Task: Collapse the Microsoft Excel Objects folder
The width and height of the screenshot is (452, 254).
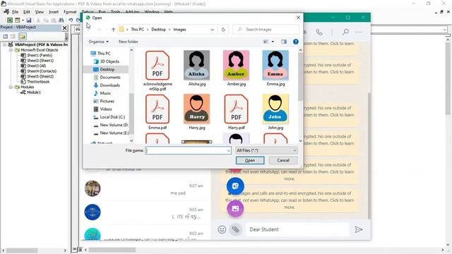Action: pyautogui.click(x=11, y=50)
